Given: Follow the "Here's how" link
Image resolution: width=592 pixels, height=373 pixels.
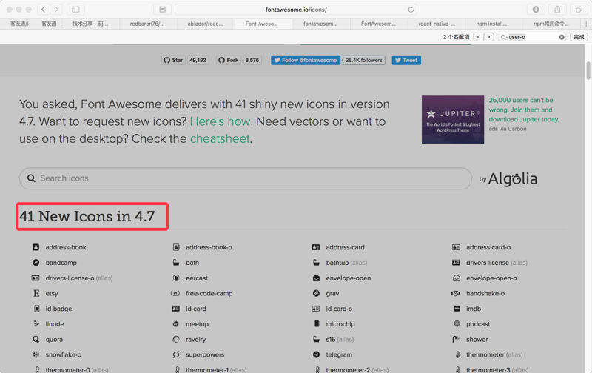Looking at the screenshot, I should [x=220, y=121].
